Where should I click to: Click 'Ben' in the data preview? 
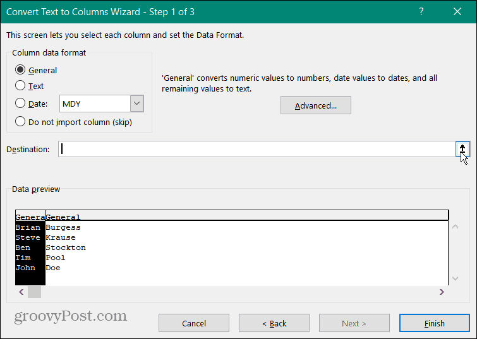pos(23,247)
